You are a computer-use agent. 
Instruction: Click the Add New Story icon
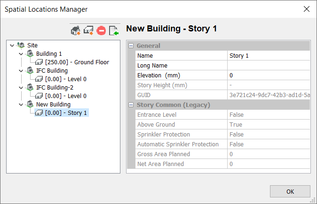click(88, 31)
